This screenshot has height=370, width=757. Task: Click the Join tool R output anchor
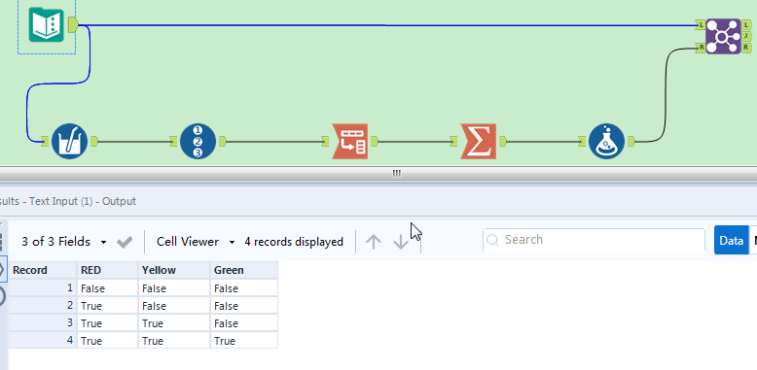pos(746,48)
